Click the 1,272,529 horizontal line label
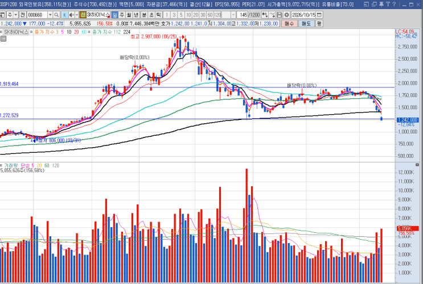The image size is (423, 284). click(x=9, y=115)
